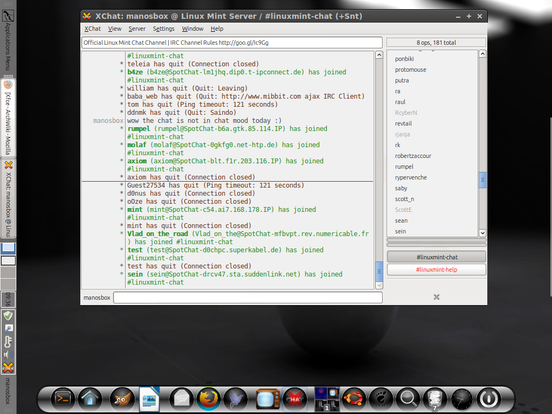Open the LibreOffice document icon in dock
The height and width of the screenshot is (414, 552).
(150, 399)
